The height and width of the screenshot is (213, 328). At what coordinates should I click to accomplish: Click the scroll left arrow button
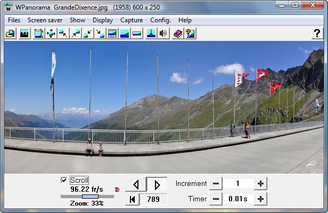coord(136,184)
